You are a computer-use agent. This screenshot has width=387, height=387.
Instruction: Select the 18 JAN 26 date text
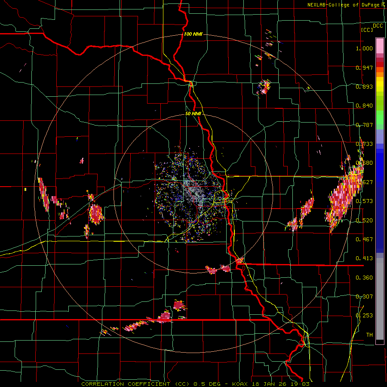(269, 384)
